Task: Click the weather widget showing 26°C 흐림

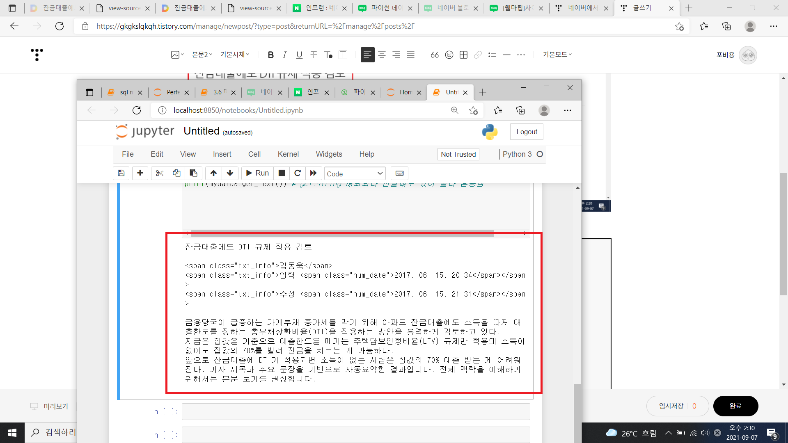Action: point(631,433)
